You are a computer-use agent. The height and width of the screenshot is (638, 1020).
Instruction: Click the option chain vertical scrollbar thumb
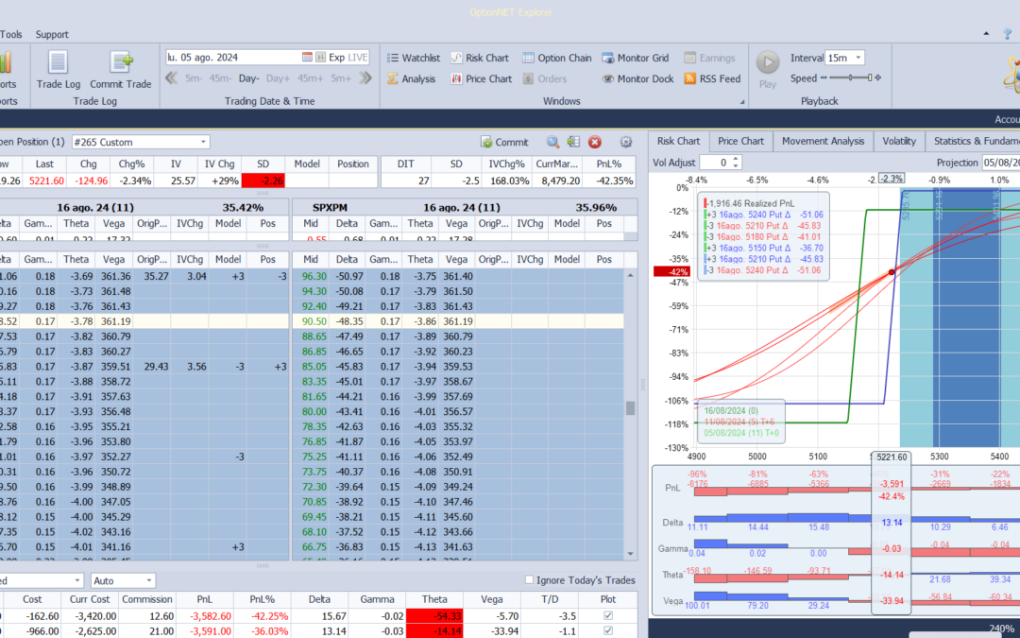point(630,408)
